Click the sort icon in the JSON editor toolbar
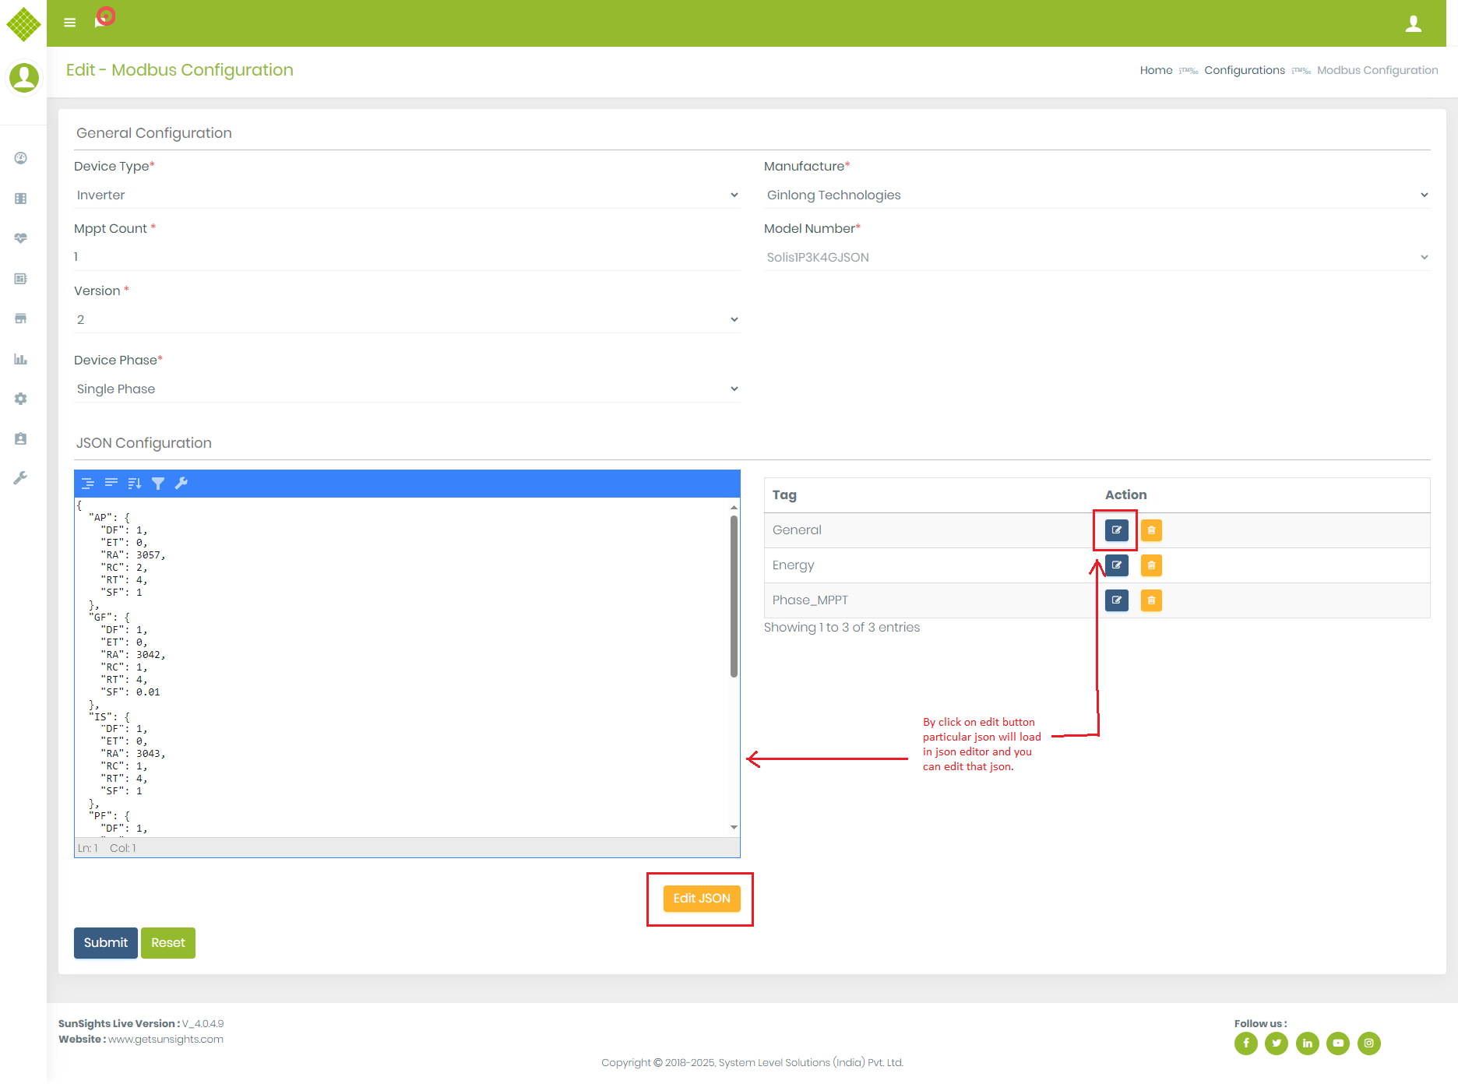This screenshot has width=1458, height=1084. point(134,484)
